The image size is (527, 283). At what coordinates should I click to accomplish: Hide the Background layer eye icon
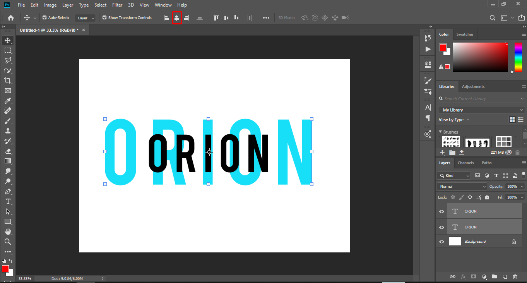441,242
